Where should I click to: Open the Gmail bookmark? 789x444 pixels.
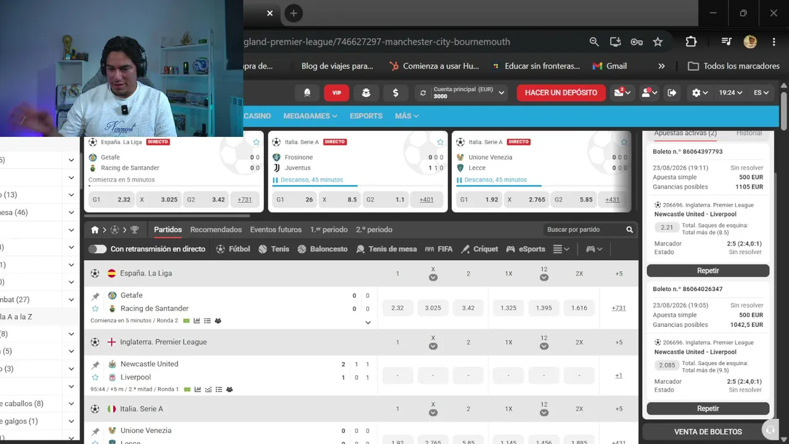609,66
